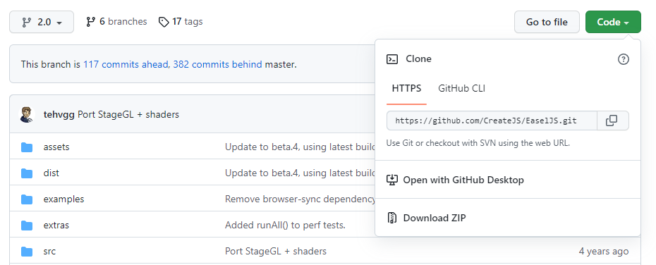Open the src folder name
This screenshot has height=265, width=656.
pyautogui.click(x=49, y=251)
